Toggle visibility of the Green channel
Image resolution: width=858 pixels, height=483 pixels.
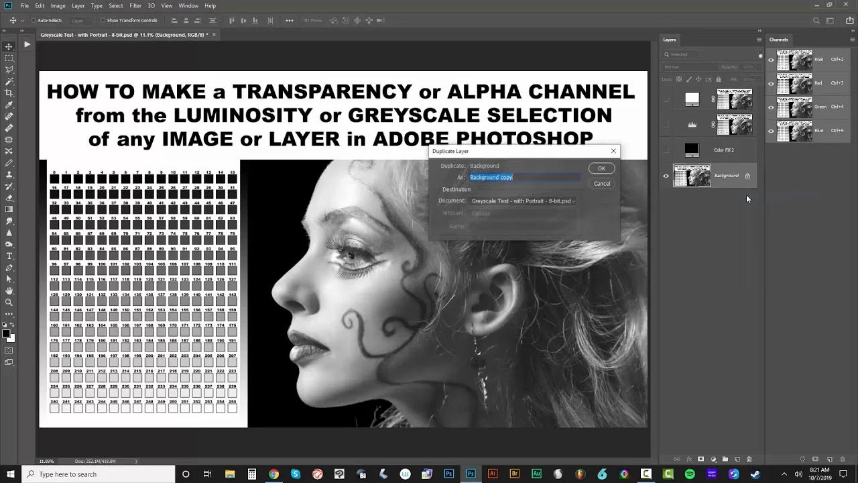coord(771,107)
